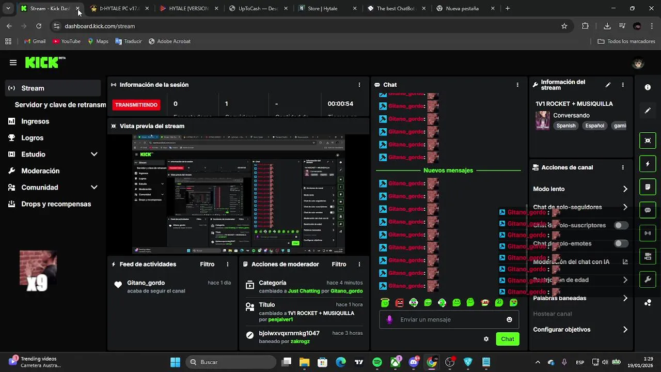The height and width of the screenshot is (372, 661).
Task: Open Configurar objetivos chevron
Action: coord(625,330)
